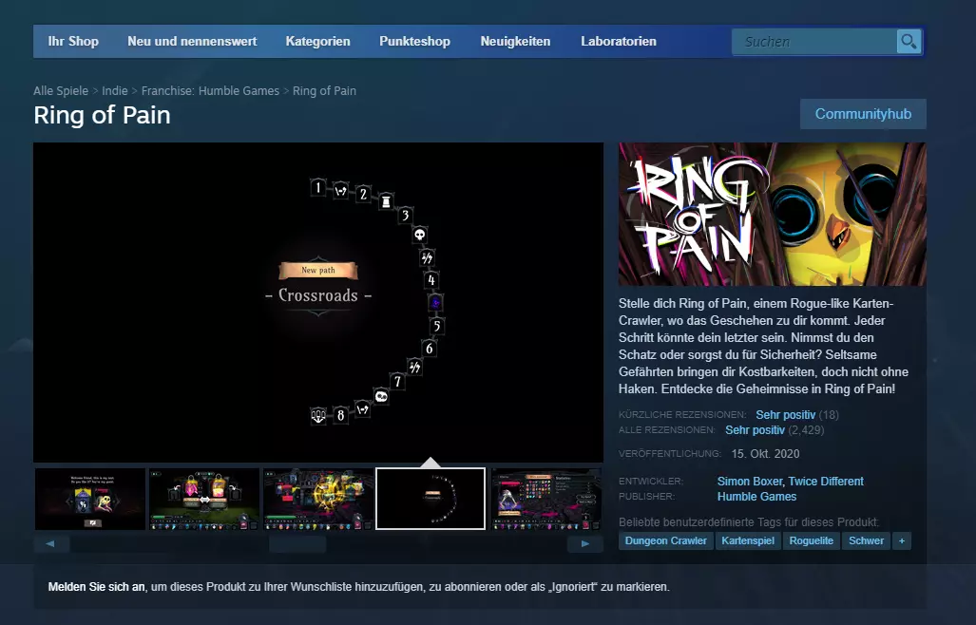976x625 pixels.
Task: Click the screenshot strip scrollbar handle
Action: [297, 543]
